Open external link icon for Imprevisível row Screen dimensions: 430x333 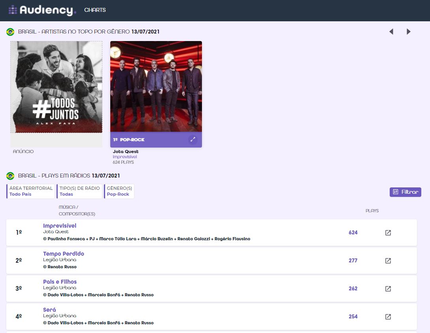point(388,233)
